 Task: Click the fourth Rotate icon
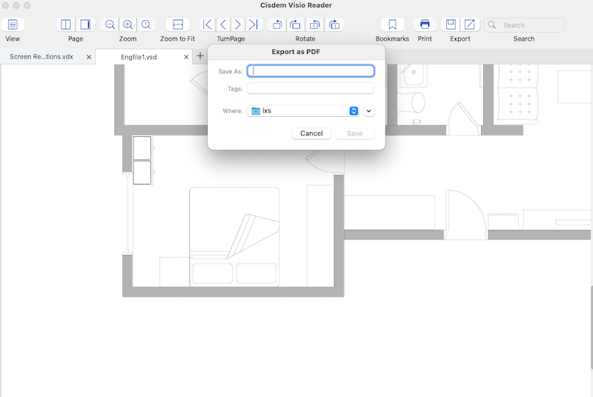[x=334, y=25]
